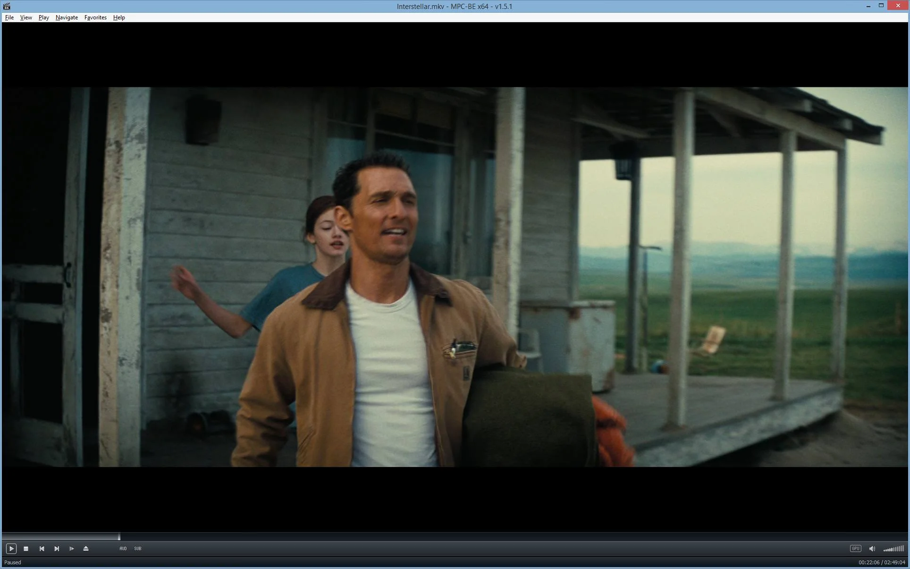Click the 00:22:06 / 02:49:04 time display
The width and height of the screenshot is (910, 569).
click(x=881, y=562)
